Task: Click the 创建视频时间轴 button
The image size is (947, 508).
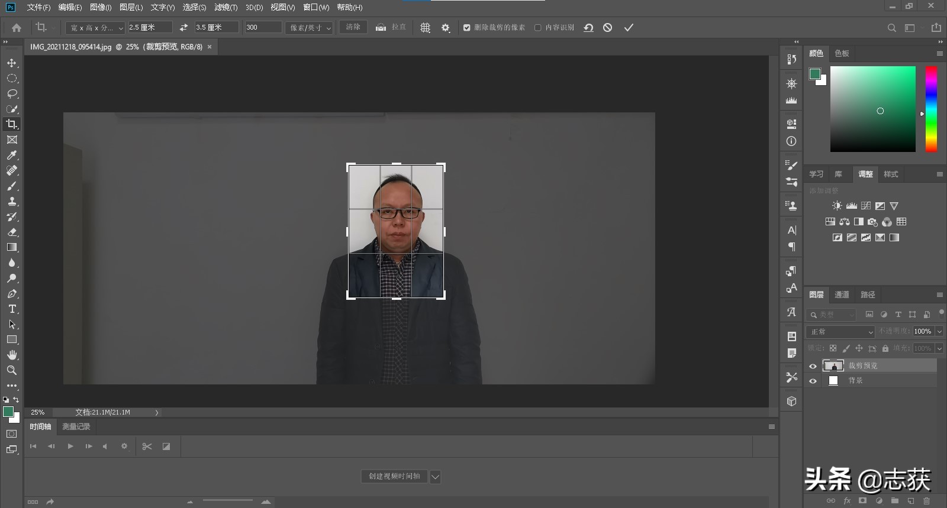Action: [394, 476]
